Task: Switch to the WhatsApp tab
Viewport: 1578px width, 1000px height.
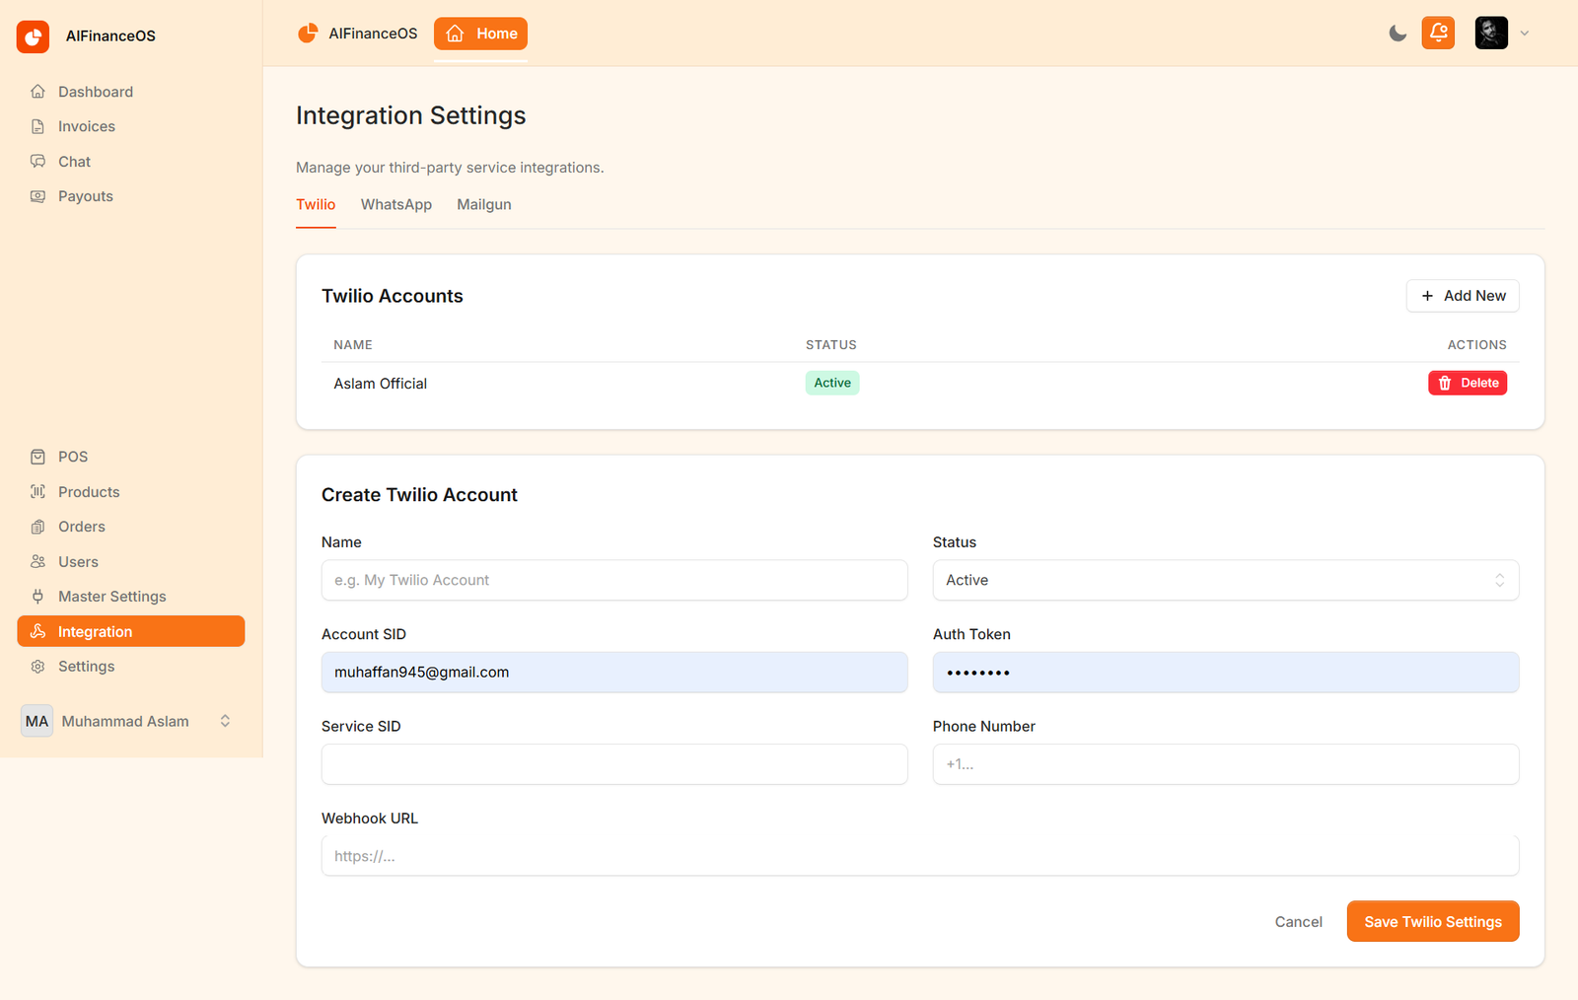Action: [396, 205]
